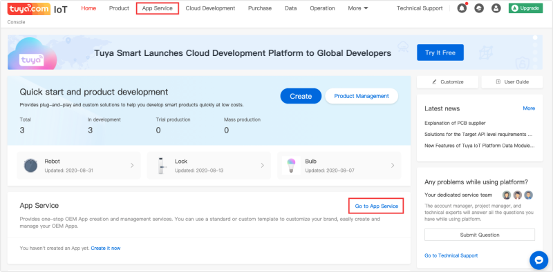Click 'Updated: 2020-08-07' on Bulb card
553x272 pixels.
(330, 171)
